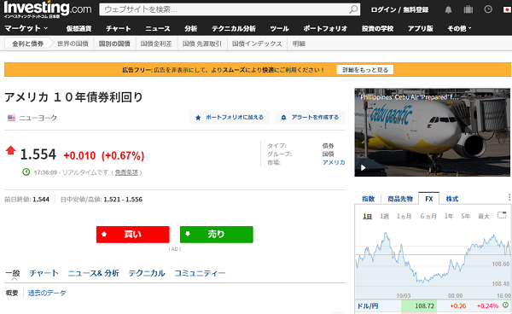The height and width of the screenshot is (314, 512).
Task: Click アラートを作成する button
Action: (310, 118)
